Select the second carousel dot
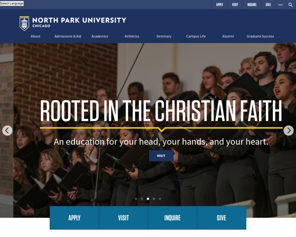Viewport: 296px width, 237px height. (142, 199)
